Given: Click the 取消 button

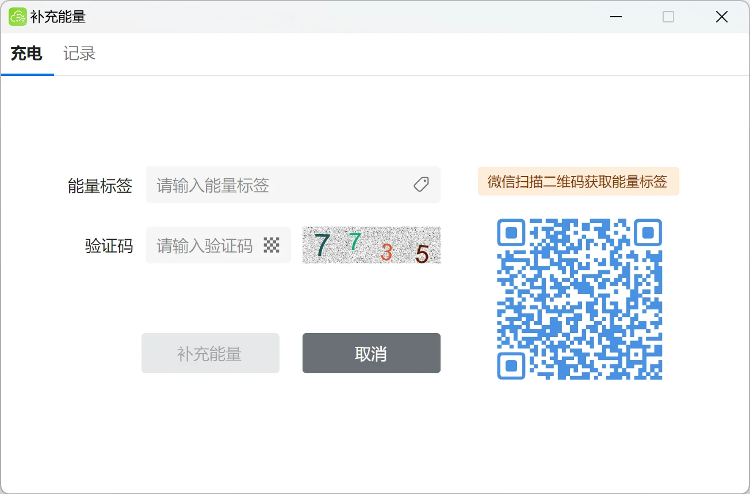Looking at the screenshot, I should tap(372, 353).
